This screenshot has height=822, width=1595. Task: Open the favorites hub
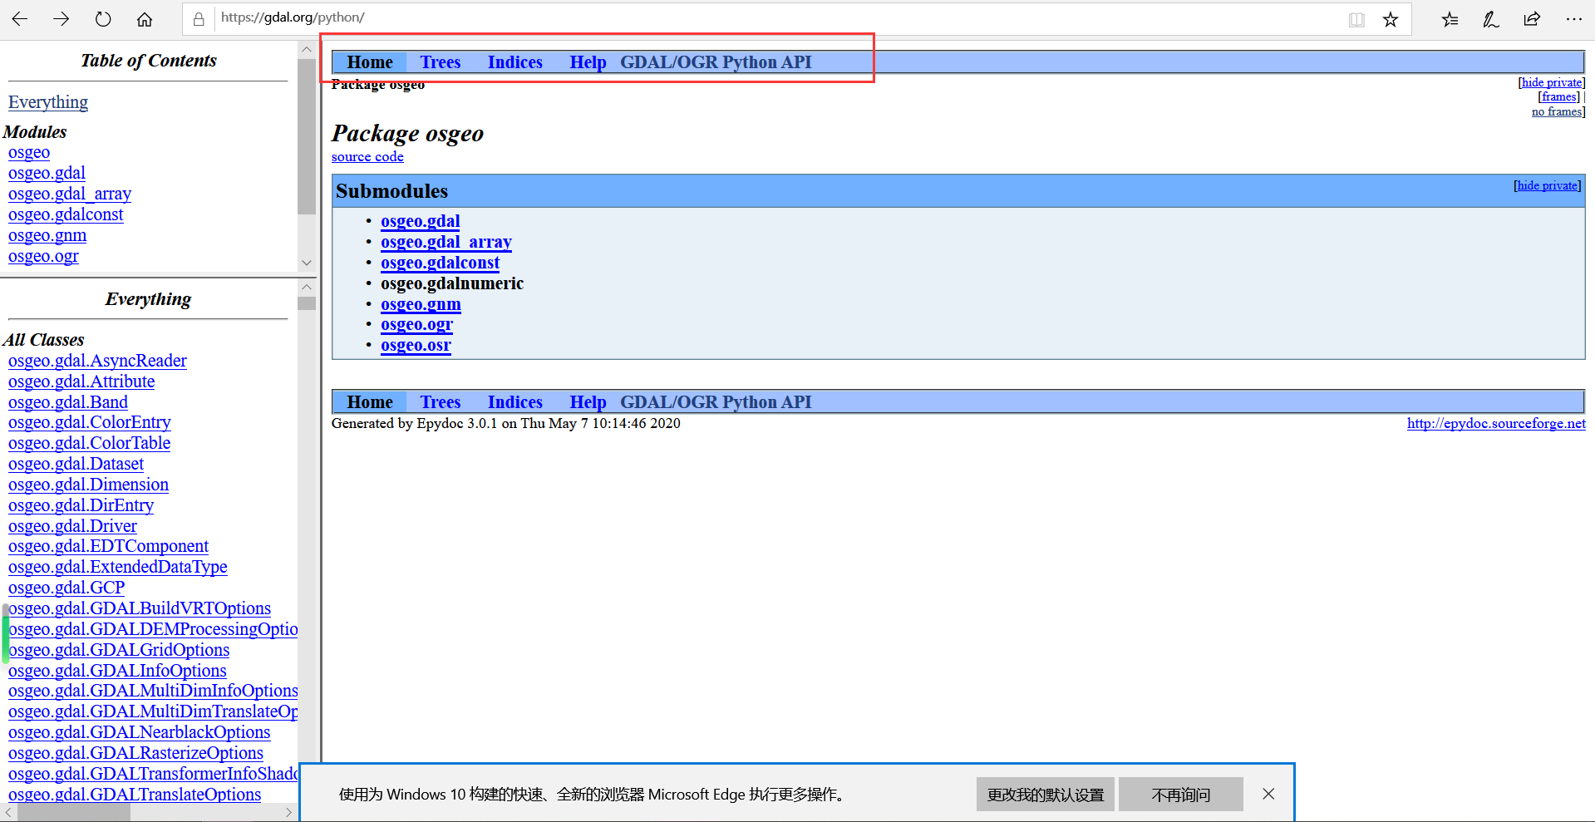click(1450, 18)
